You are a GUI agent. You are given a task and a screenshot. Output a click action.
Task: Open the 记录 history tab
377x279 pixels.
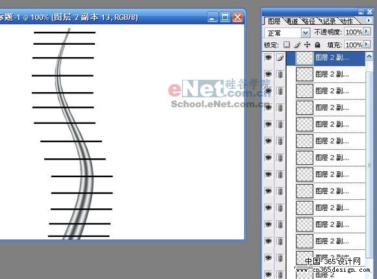329,21
